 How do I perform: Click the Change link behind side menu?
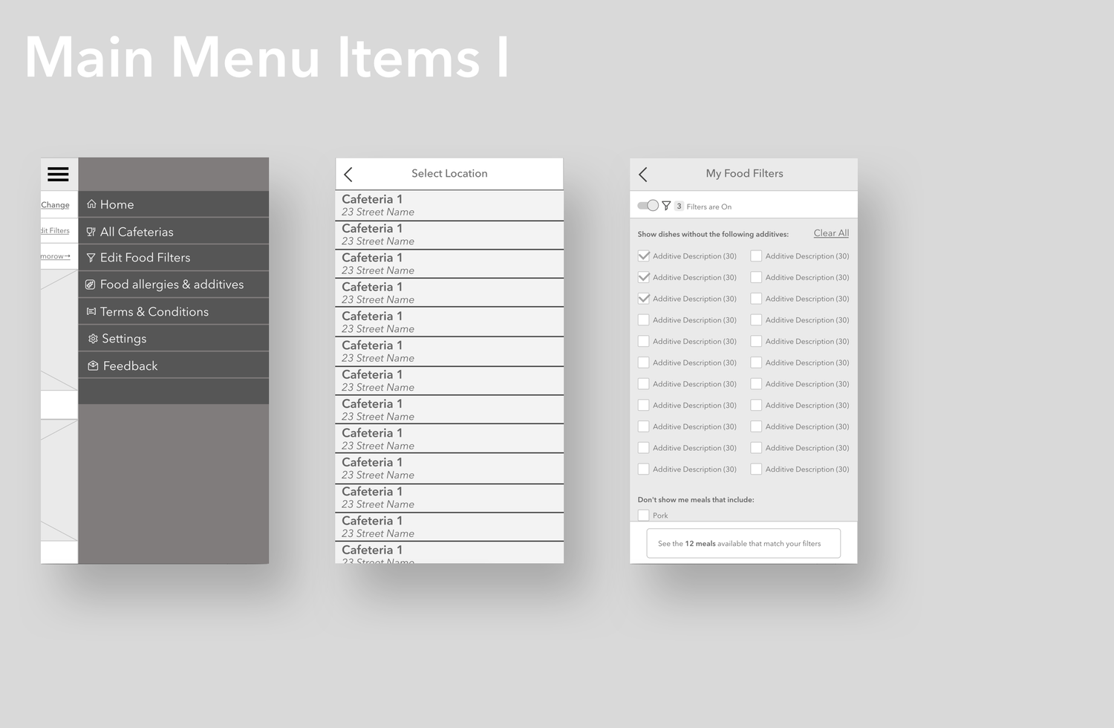[x=55, y=205]
